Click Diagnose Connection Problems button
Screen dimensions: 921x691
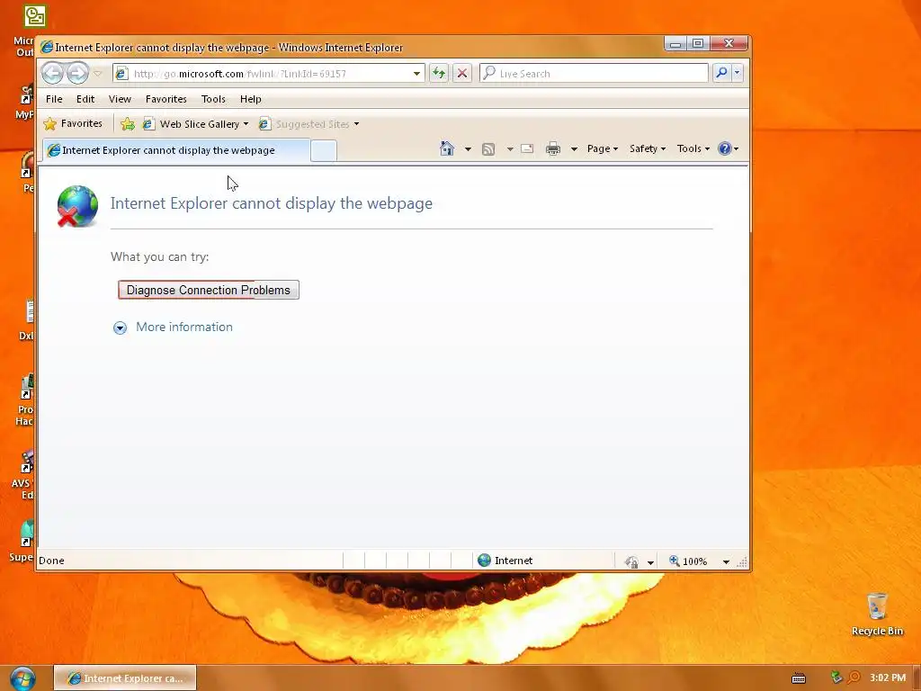pyautogui.click(x=209, y=290)
